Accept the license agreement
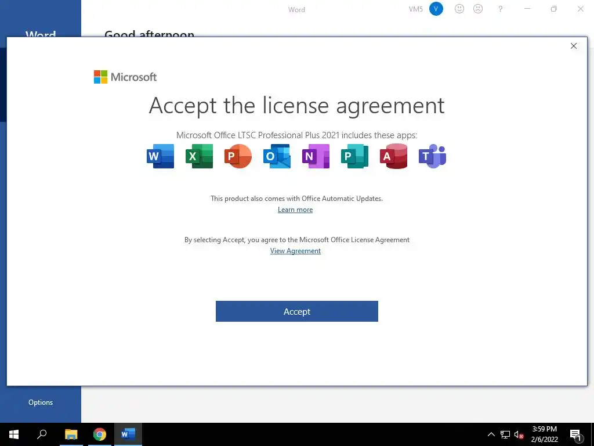 tap(296, 311)
